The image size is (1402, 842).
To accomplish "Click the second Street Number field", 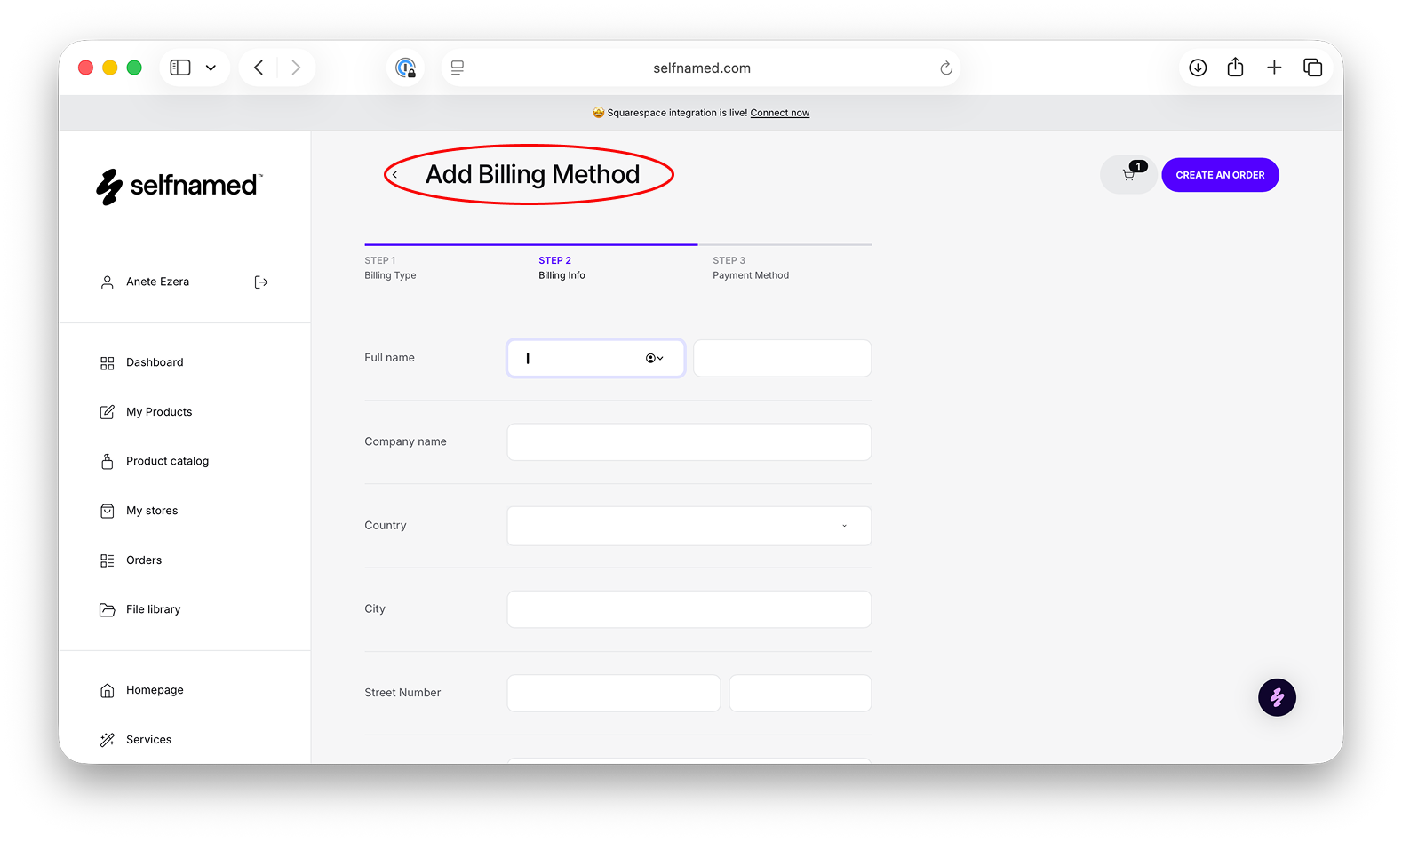I will [x=801, y=693].
